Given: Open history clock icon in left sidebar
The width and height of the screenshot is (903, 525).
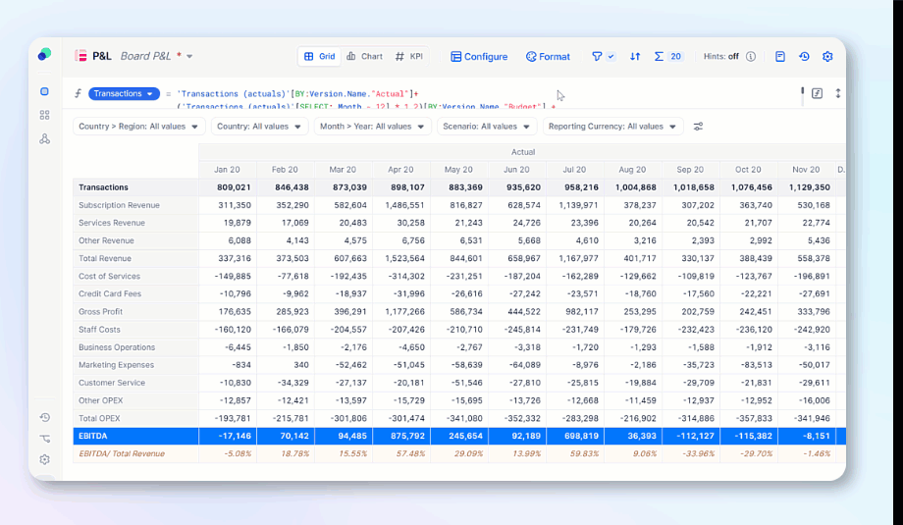Looking at the screenshot, I should pyautogui.click(x=44, y=417).
